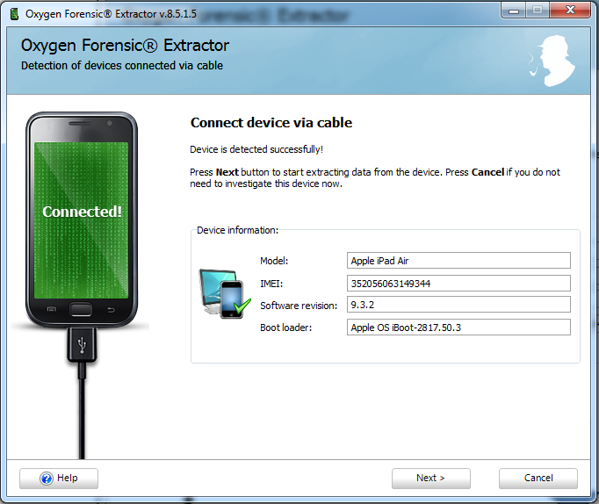Click the Boot loader field iBoot-2817.50.3
Screen dimensions: 599x504
[458, 328]
